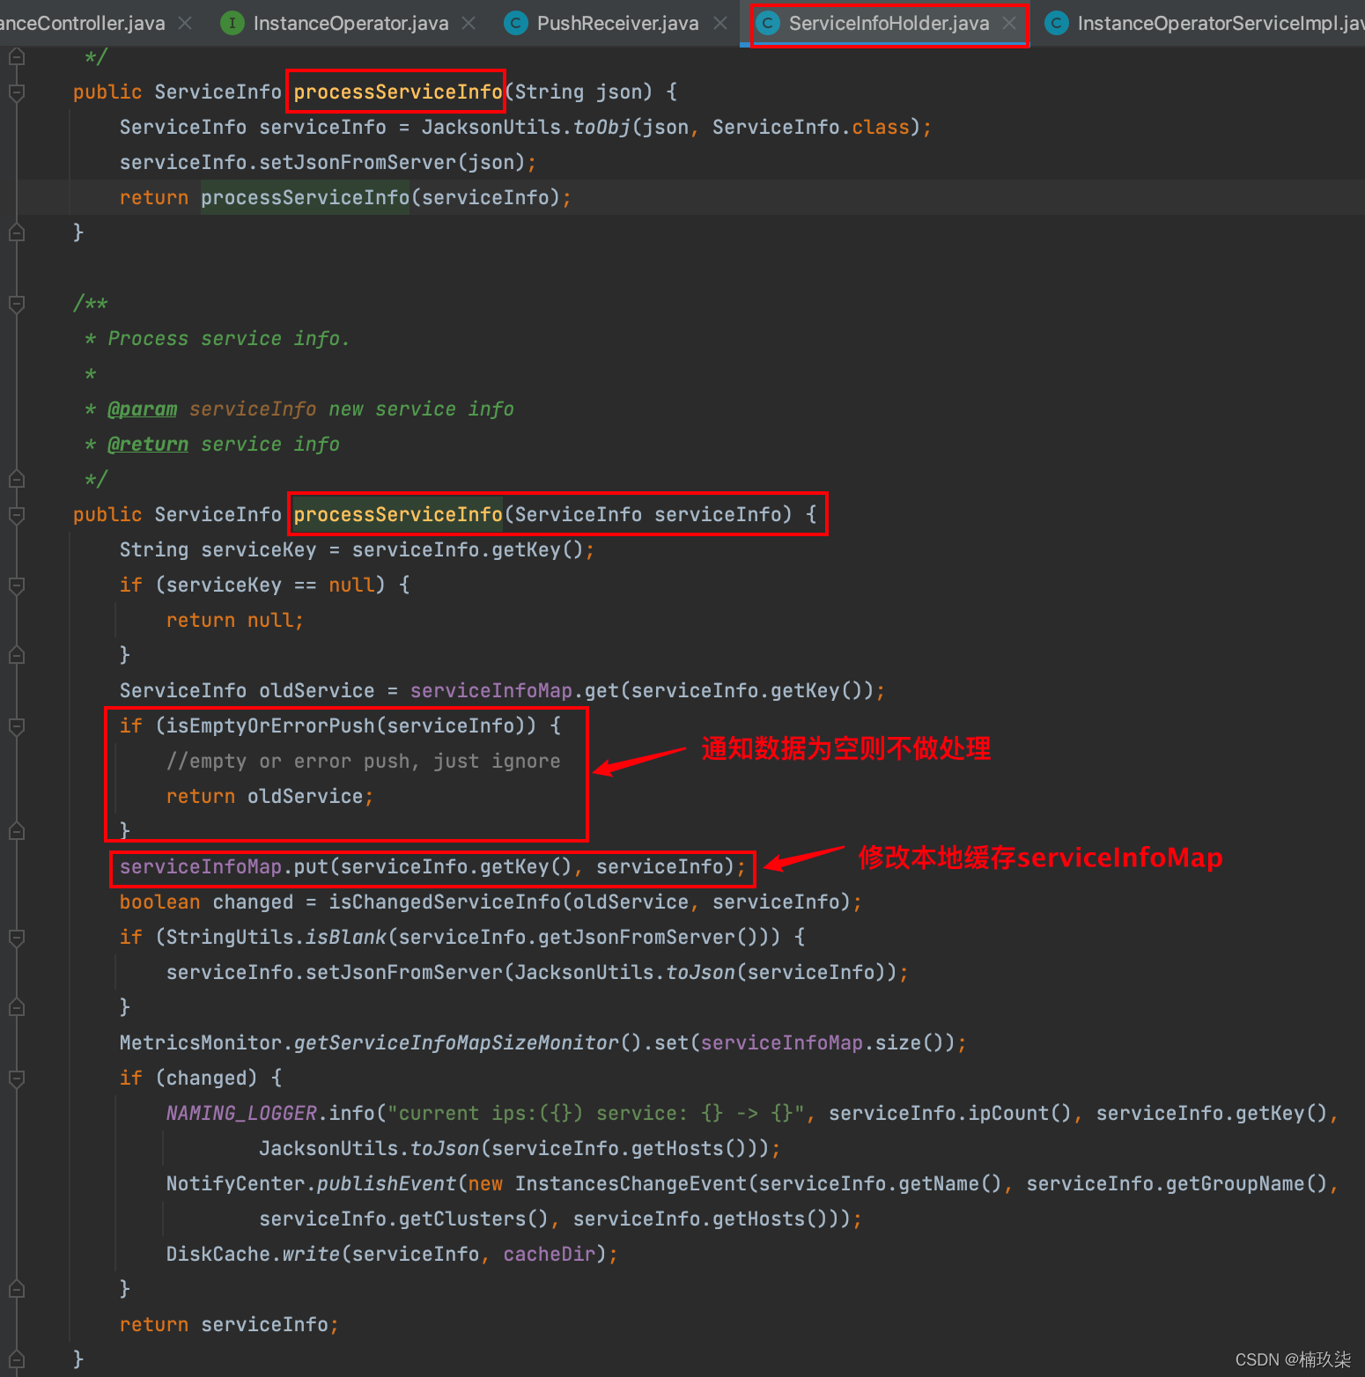This screenshot has height=1377, width=1365.
Task: Collapse the 'if (StringUtils.isBlank' block
Action: (17, 937)
